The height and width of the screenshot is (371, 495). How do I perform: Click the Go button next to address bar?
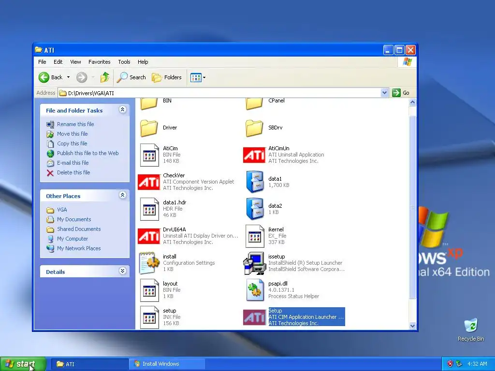[401, 93]
